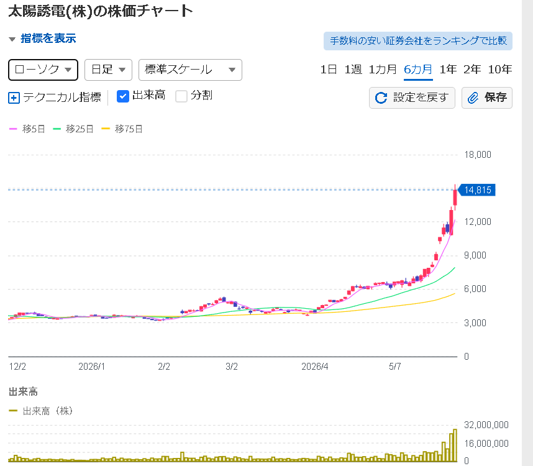
Task: Click the 12/2 date axis label
Action: [17, 367]
